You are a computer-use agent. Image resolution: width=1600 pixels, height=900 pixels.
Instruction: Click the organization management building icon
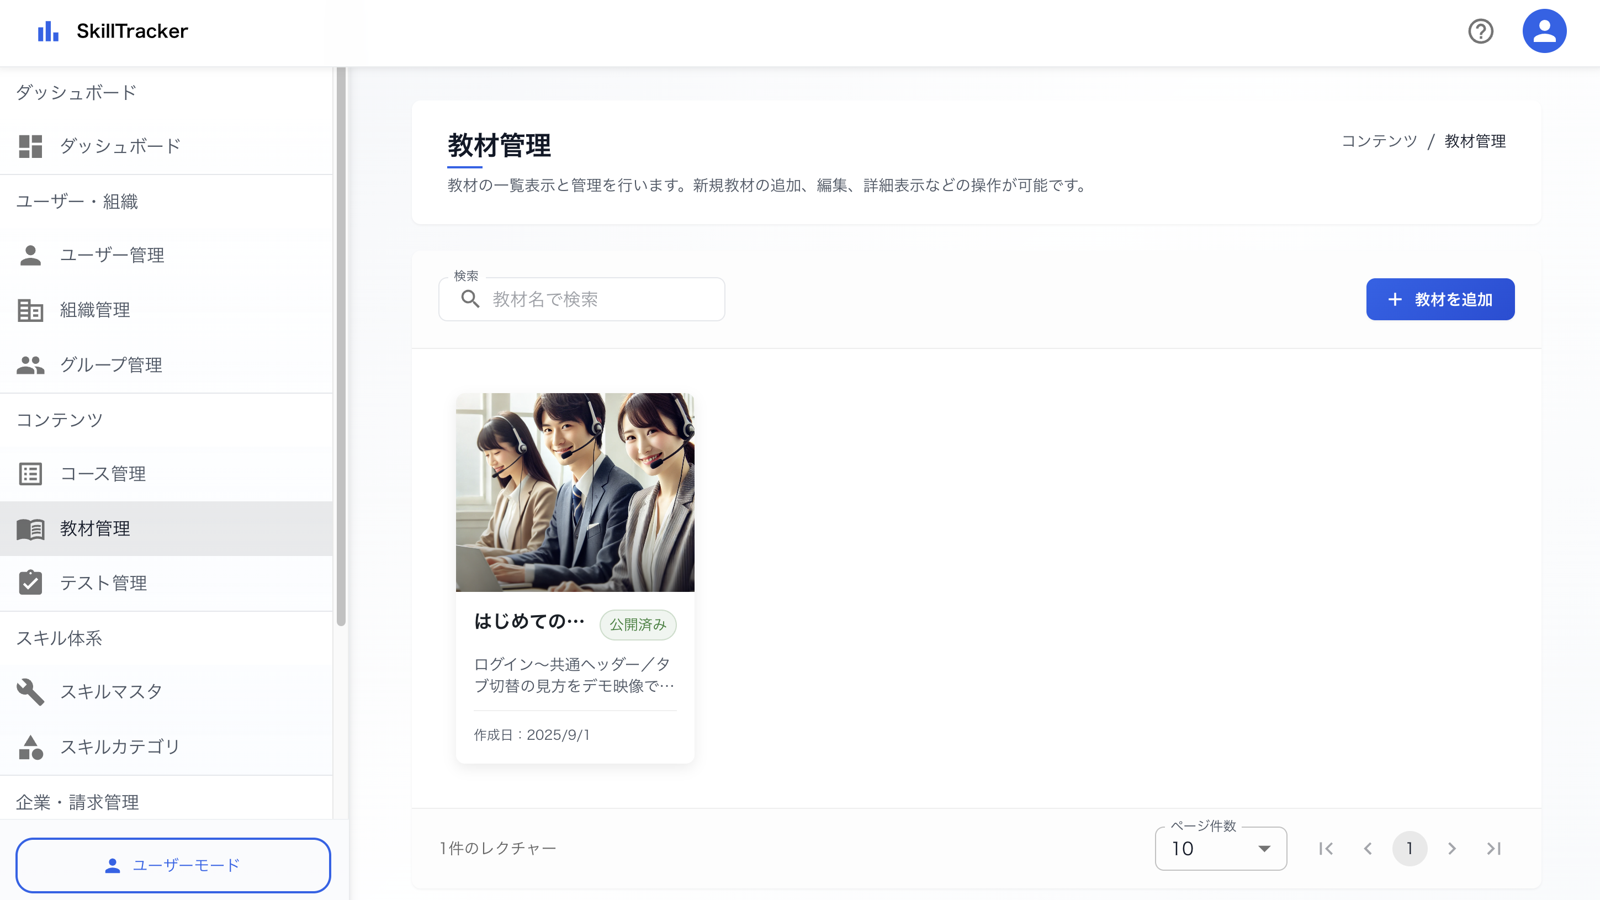click(30, 310)
